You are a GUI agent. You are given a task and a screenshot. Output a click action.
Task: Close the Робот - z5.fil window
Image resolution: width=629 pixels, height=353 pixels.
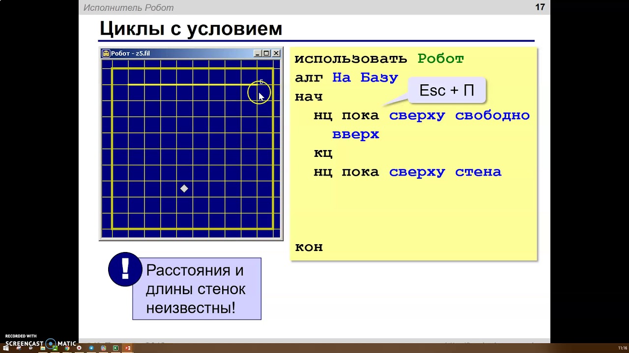pos(276,53)
